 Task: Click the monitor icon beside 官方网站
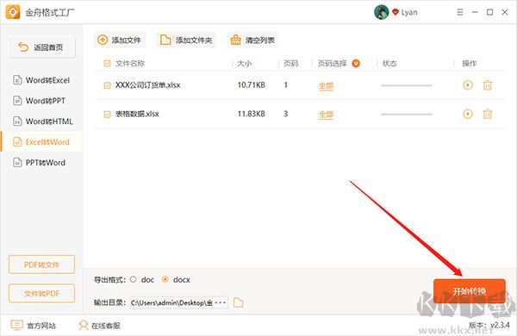click(x=17, y=325)
